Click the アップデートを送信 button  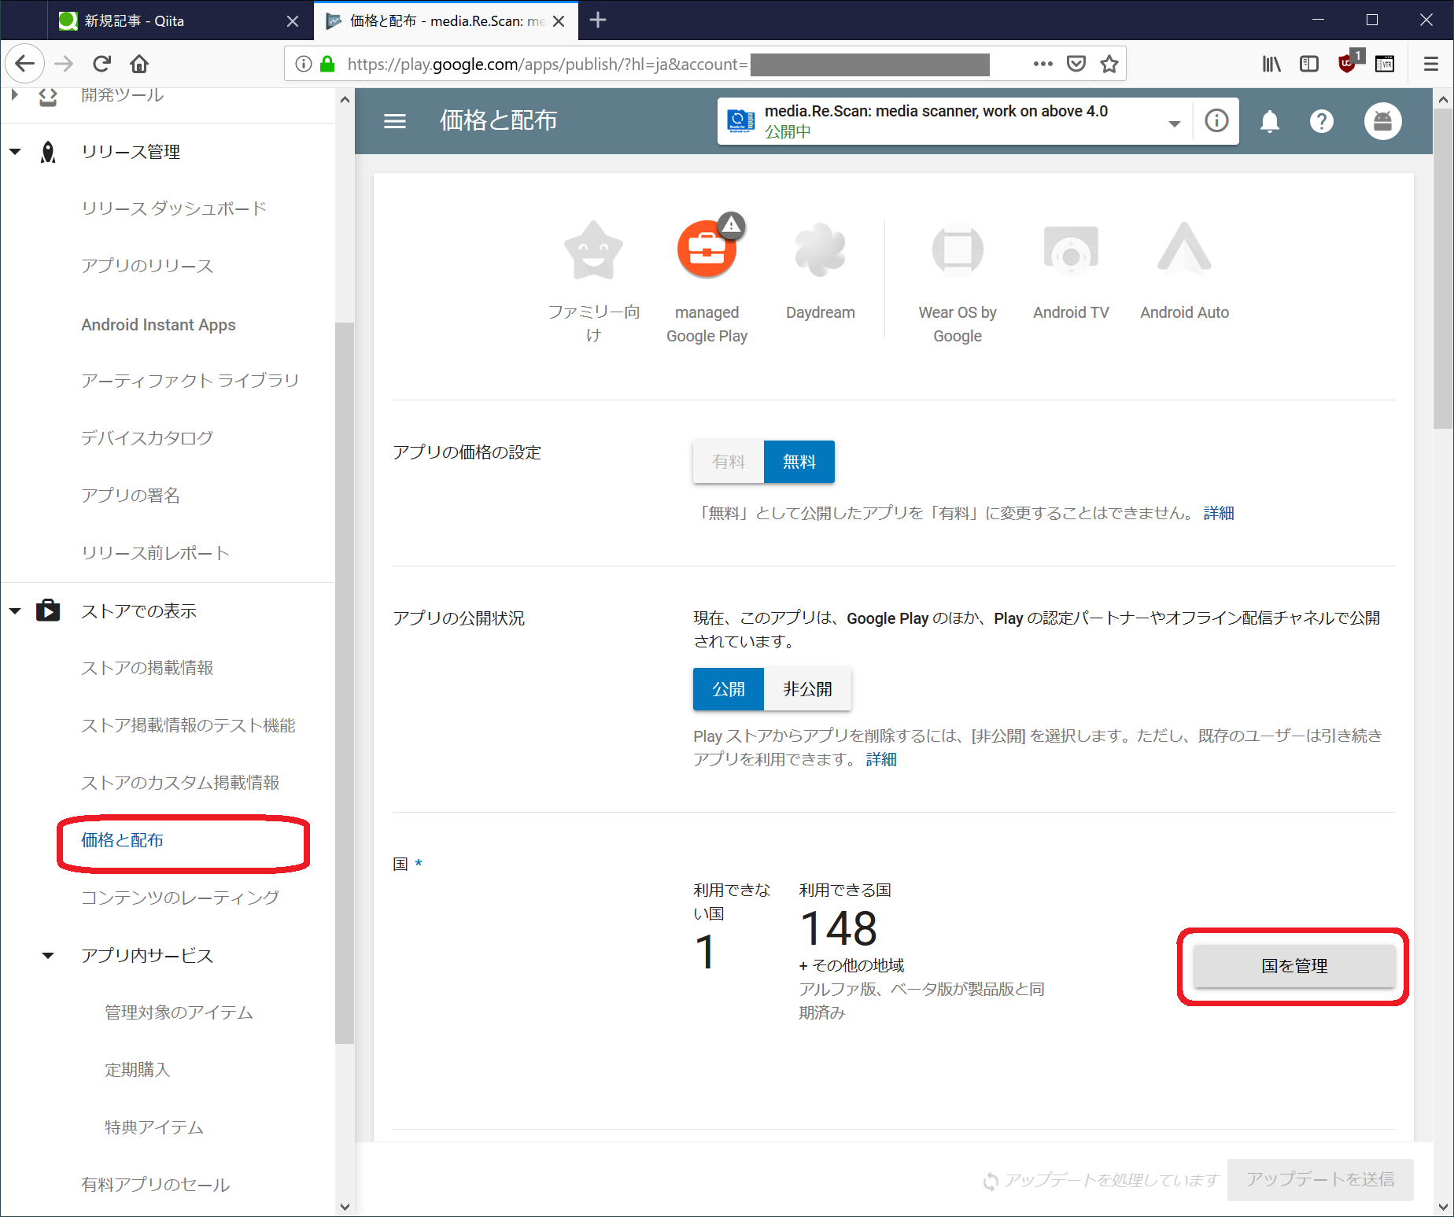[x=1320, y=1179]
